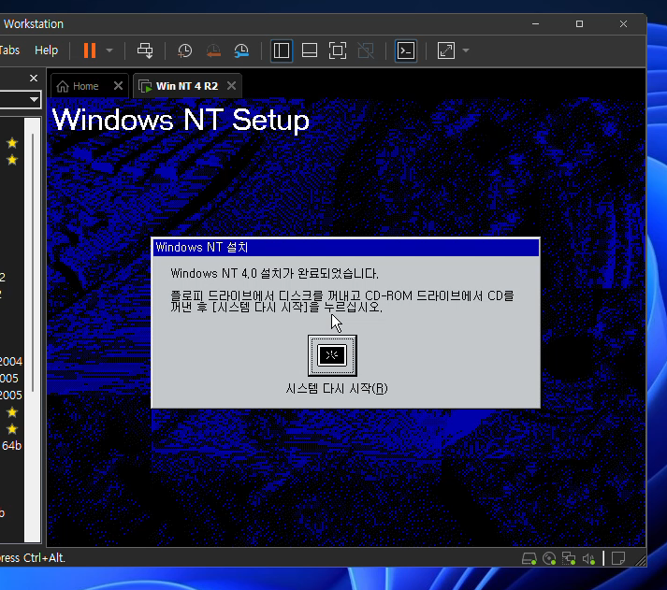This screenshot has width=667, height=590.
Task: Revert the VM to its previous snapshot
Action: tap(213, 50)
